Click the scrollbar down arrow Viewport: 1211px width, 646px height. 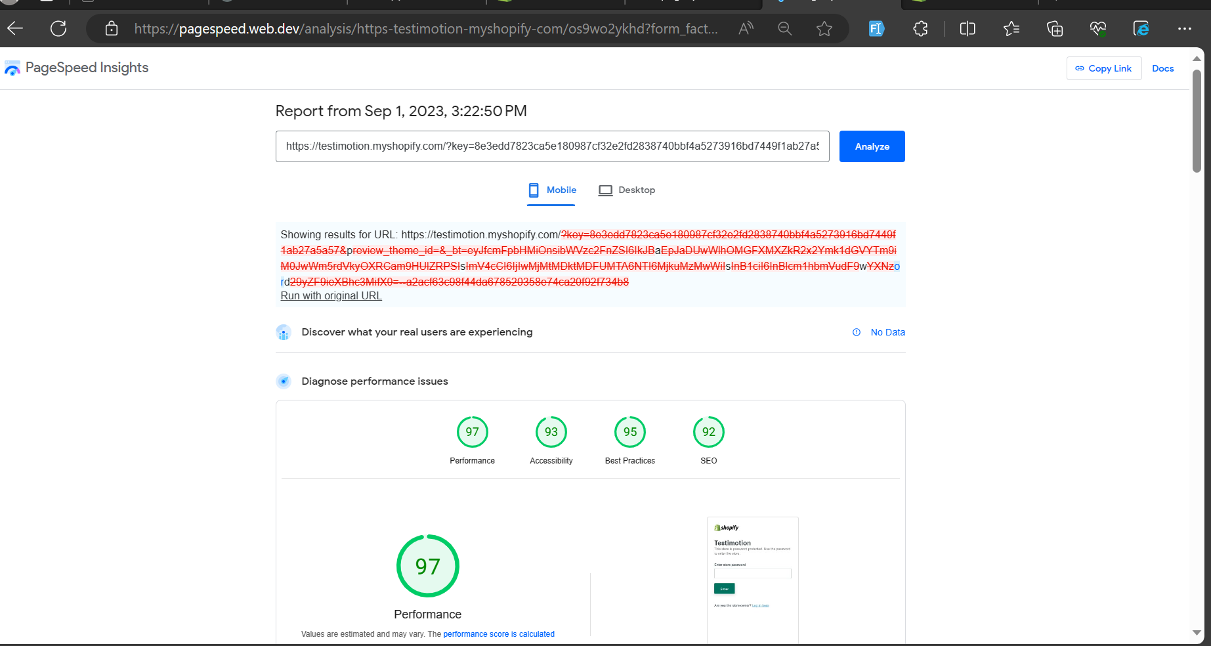pyautogui.click(x=1197, y=633)
